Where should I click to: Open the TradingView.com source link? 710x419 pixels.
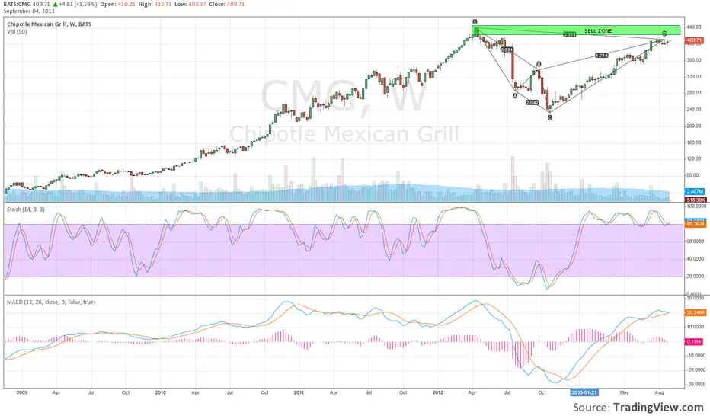pyautogui.click(x=658, y=408)
